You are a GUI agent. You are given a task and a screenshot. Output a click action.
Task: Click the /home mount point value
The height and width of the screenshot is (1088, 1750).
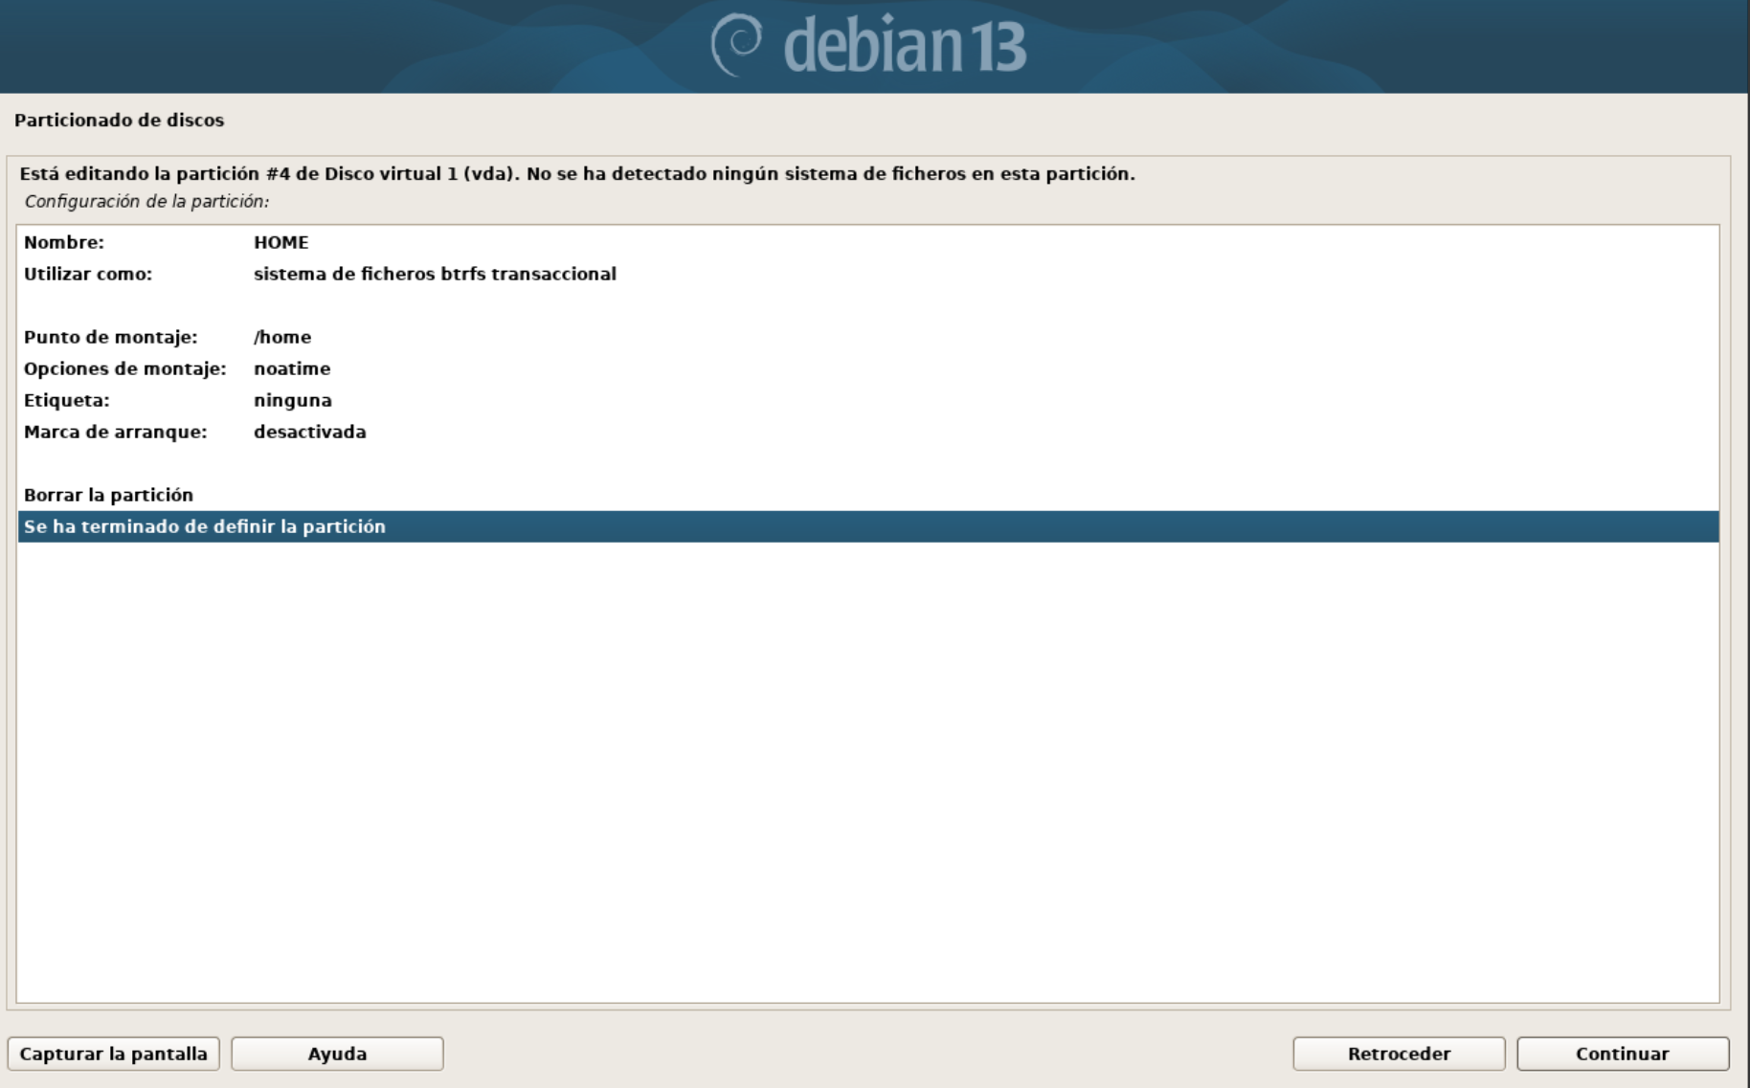coord(282,337)
